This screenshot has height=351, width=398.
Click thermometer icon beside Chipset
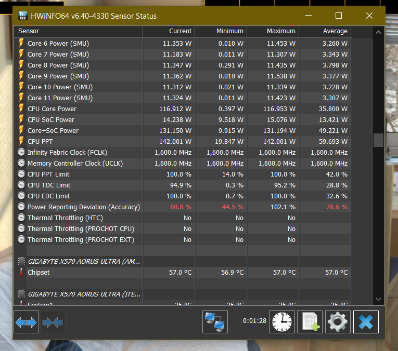point(21,272)
